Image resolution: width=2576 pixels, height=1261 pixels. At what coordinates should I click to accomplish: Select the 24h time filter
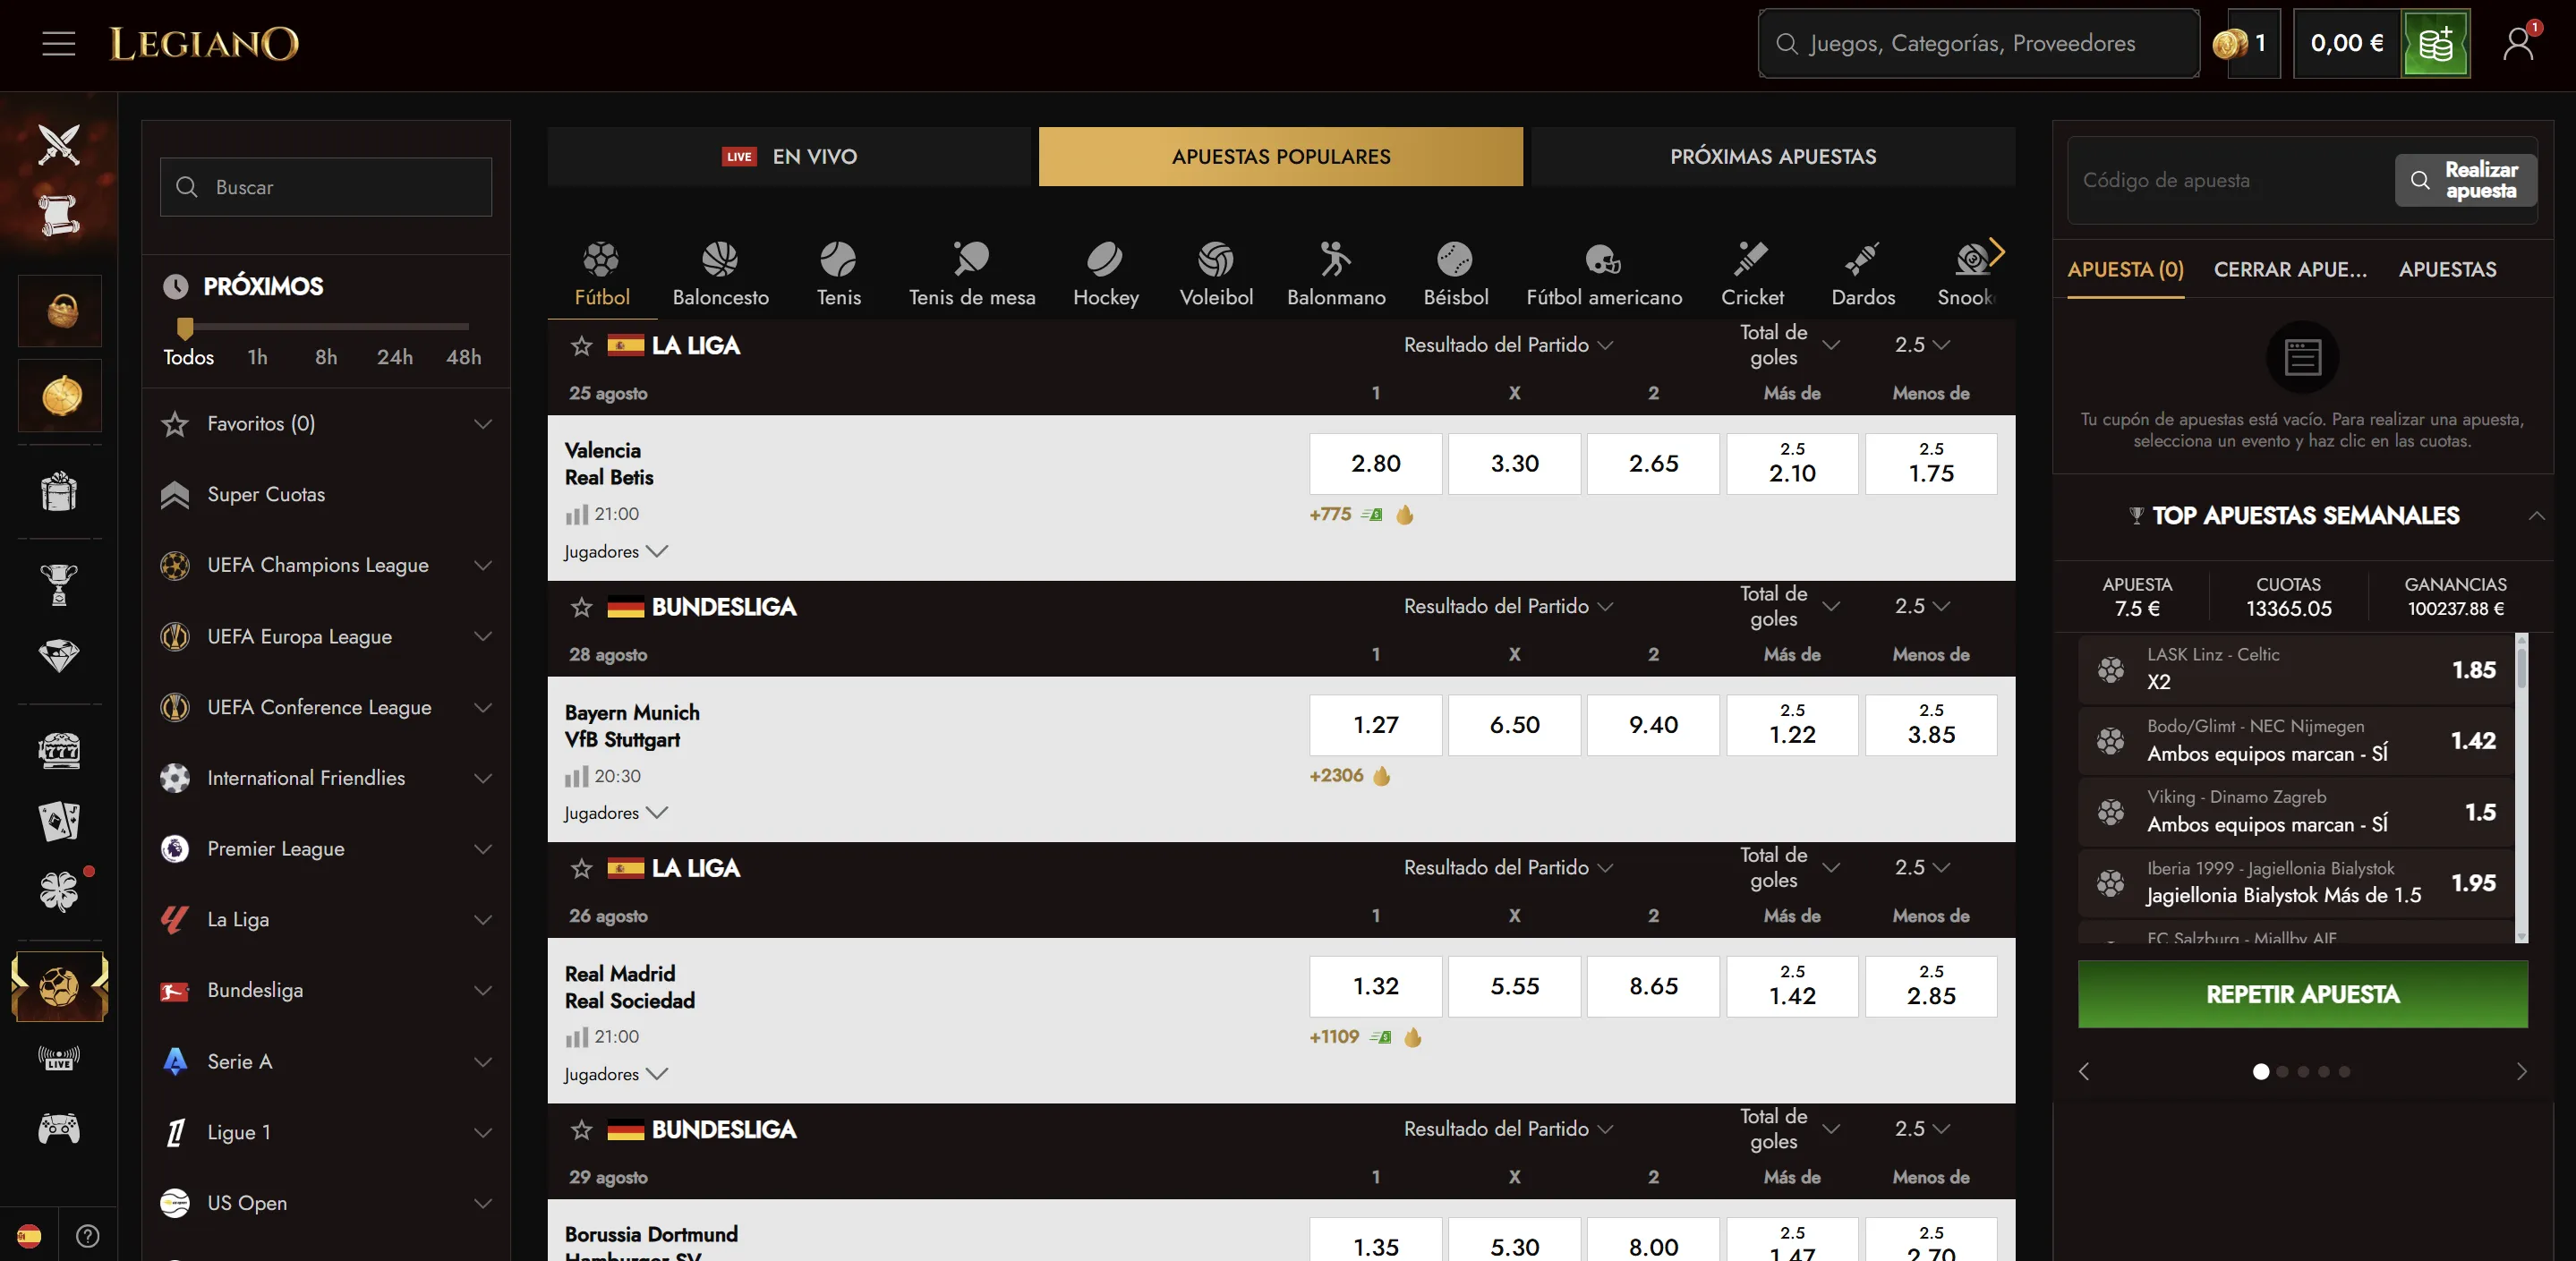[395, 357]
